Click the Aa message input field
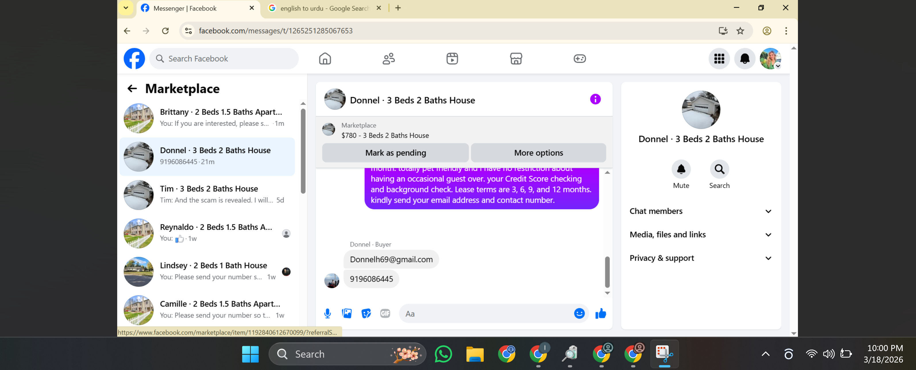This screenshot has height=370, width=916. pyautogui.click(x=485, y=313)
